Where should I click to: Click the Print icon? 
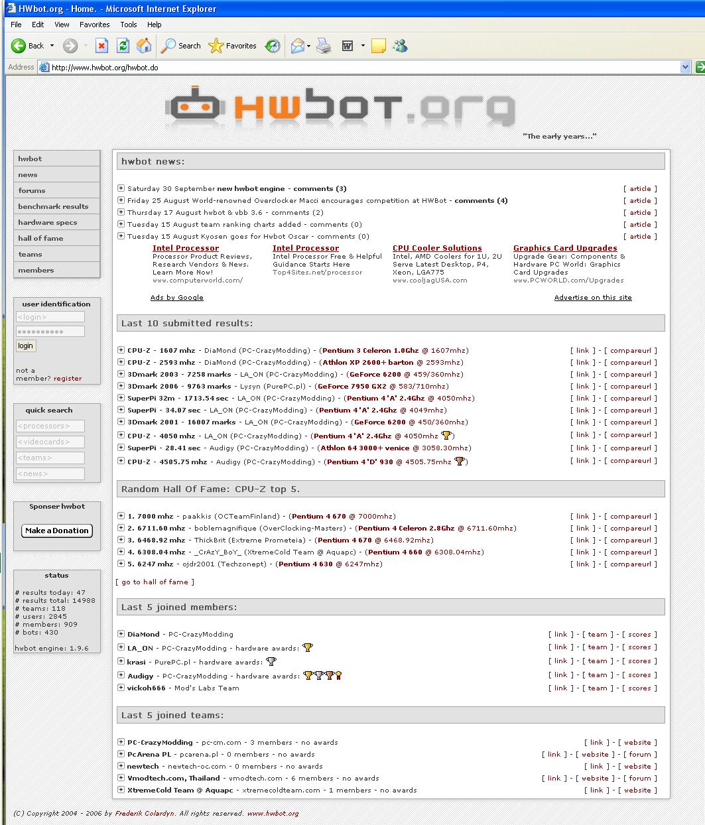tap(324, 46)
